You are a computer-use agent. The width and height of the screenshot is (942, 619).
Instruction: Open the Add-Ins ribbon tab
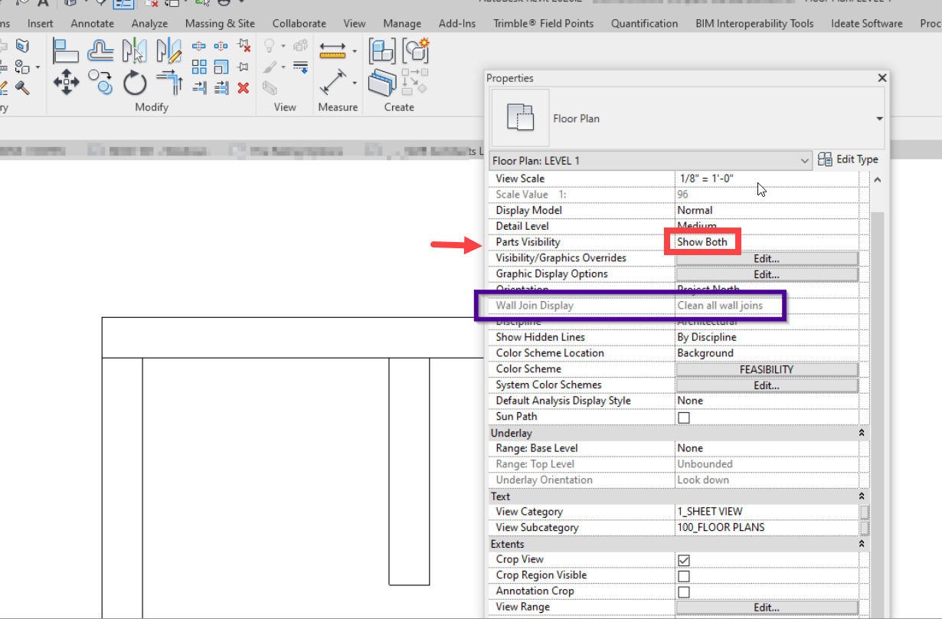[x=456, y=24]
